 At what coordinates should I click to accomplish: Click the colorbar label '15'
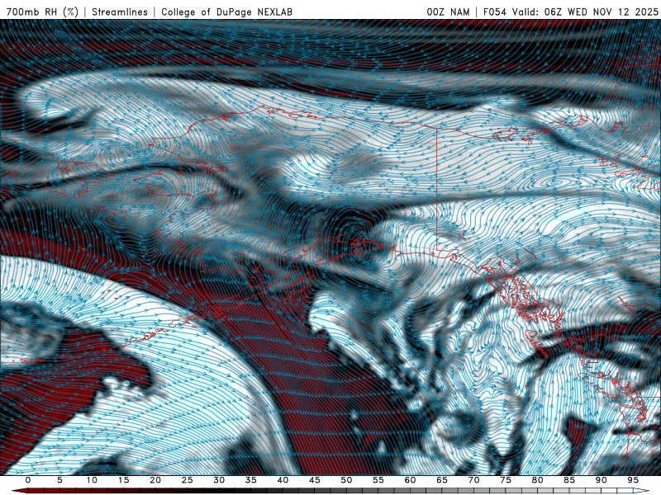pyautogui.click(x=123, y=480)
